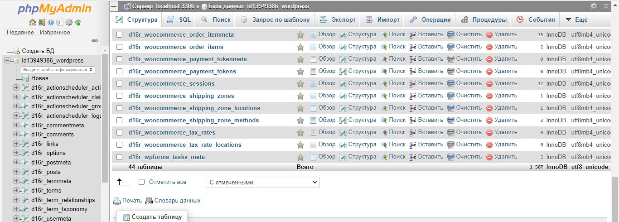Viewport: 619px width, 222px height.
Task: Click the navigation panel scrollbar
Action: (105, 118)
